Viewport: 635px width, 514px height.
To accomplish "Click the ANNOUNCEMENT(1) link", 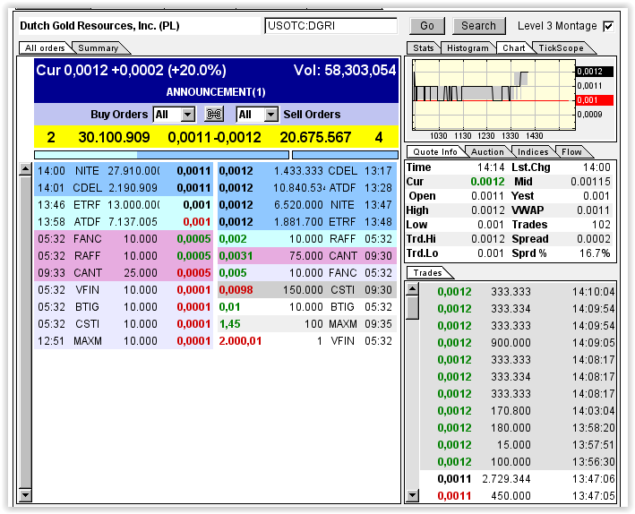I will point(215,91).
